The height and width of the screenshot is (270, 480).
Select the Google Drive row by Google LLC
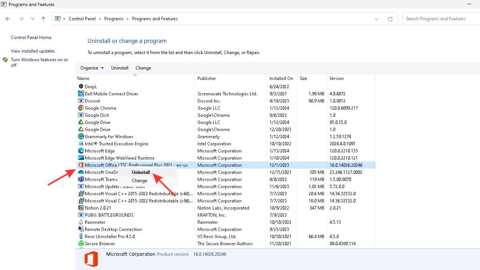(225, 122)
